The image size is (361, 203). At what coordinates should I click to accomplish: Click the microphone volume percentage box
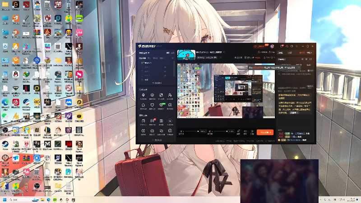coord(202,131)
